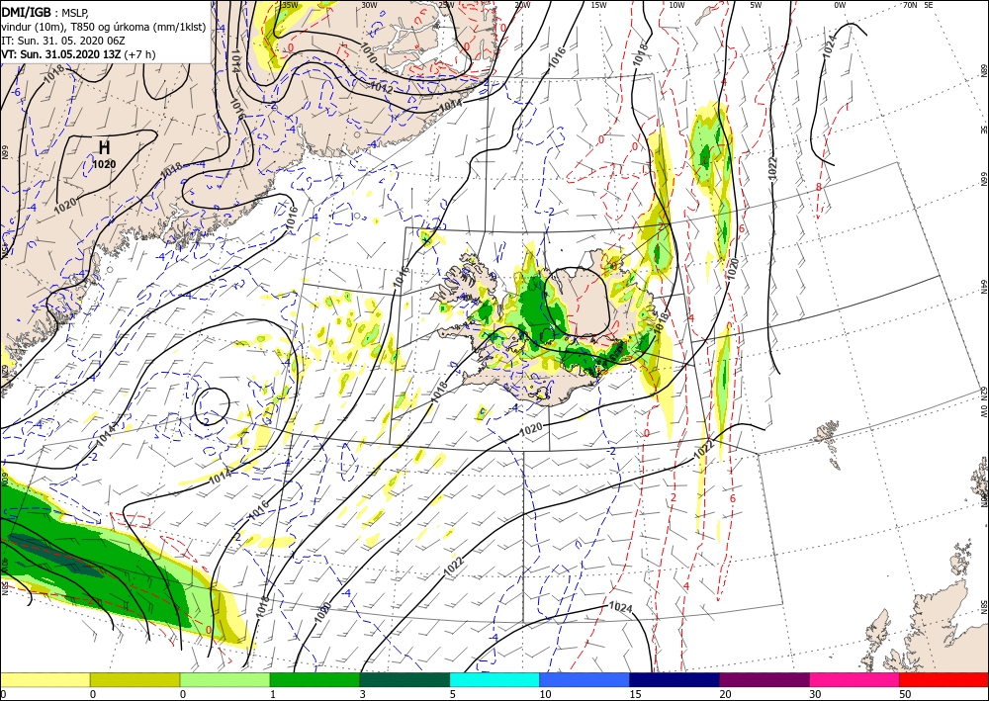
Task: Click the '66N' latitude label on right edge
Action: coord(983,180)
